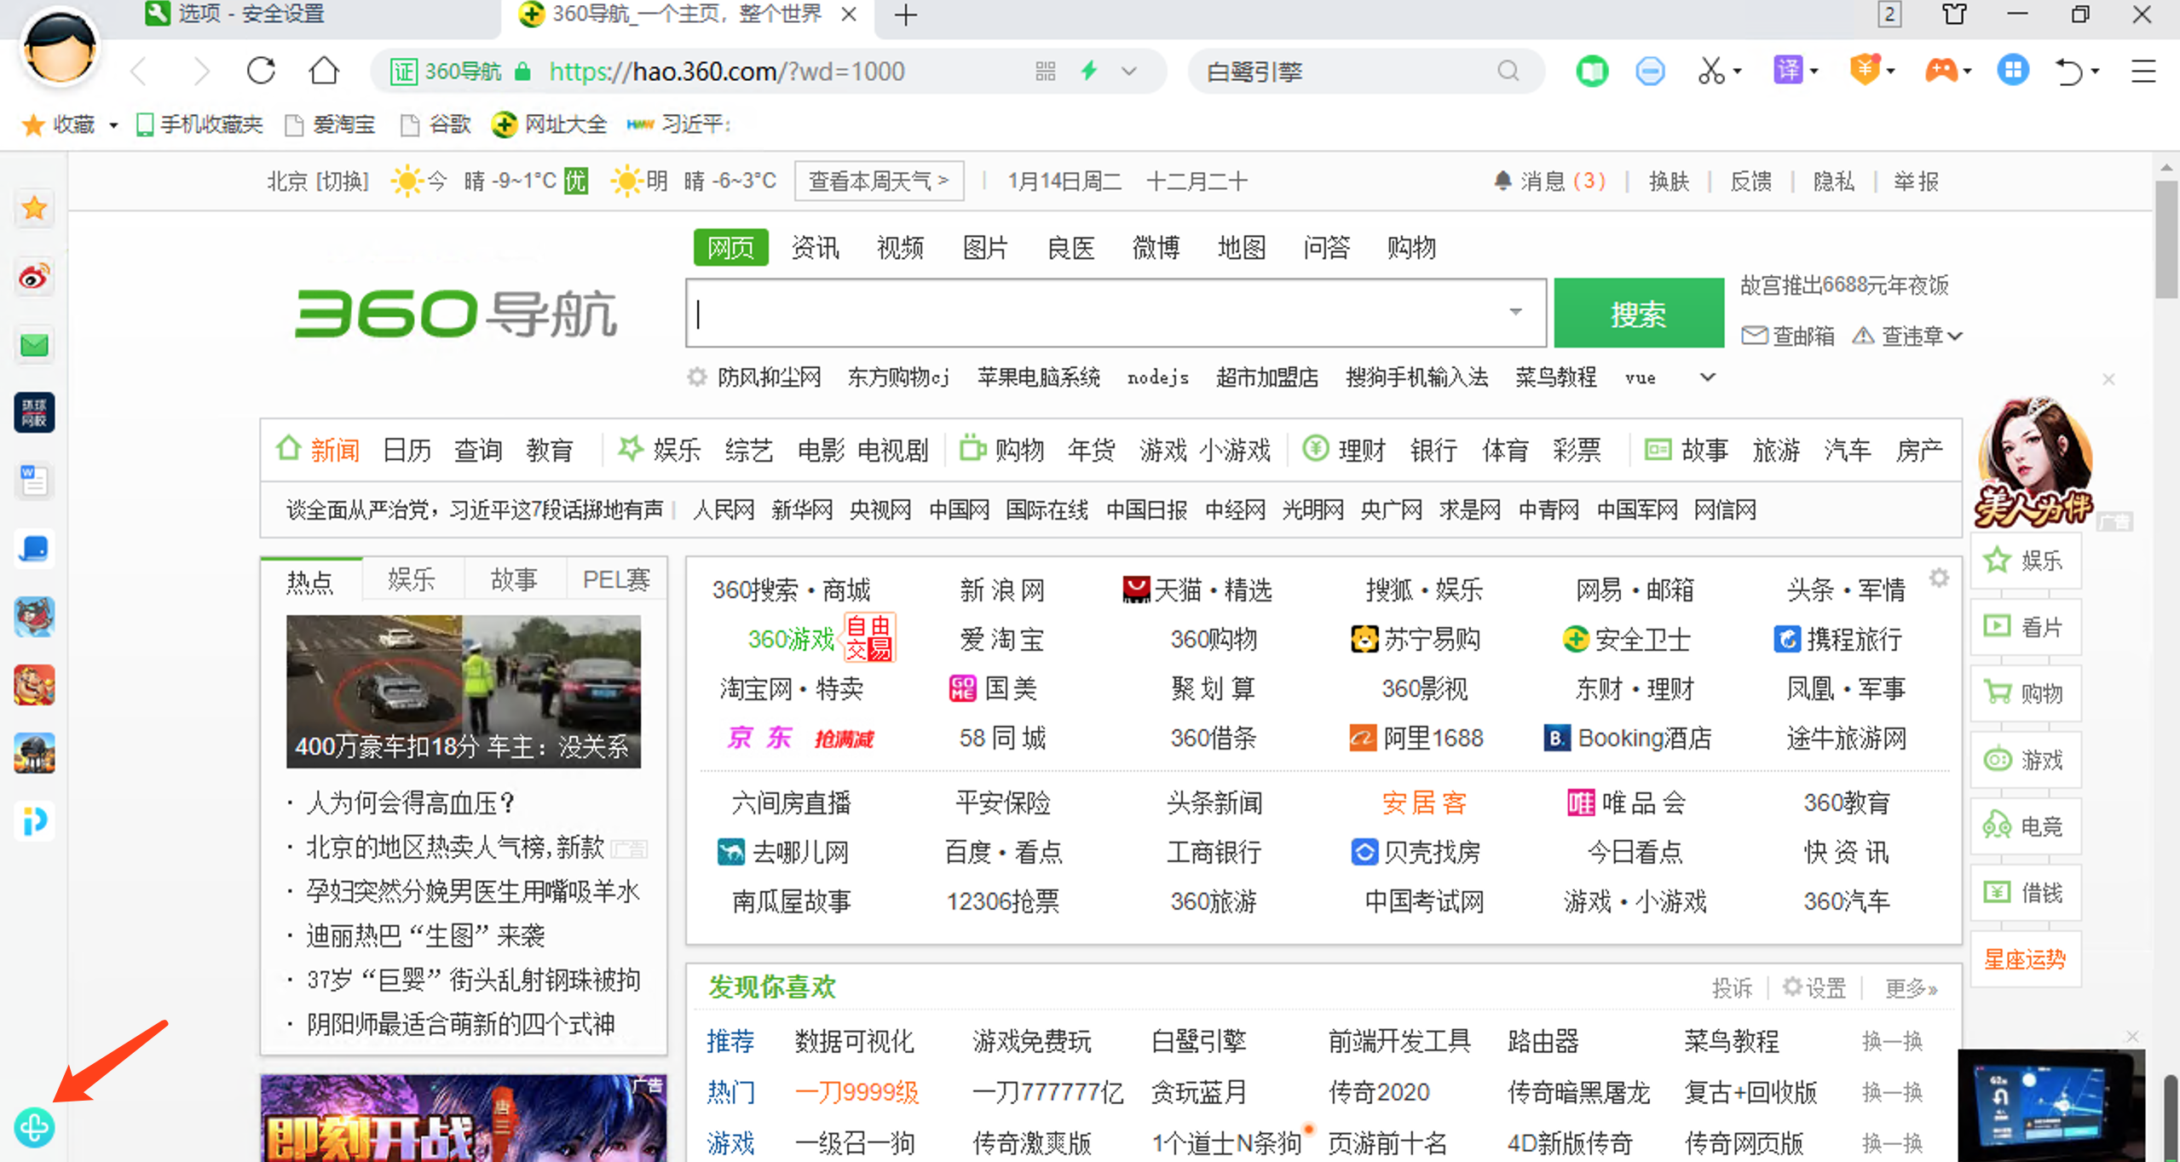Open the undo icon dropdown arrow
Image resolution: width=2180 pixels, height=1162 pixels.
pyautogui.click(x=2094, y=72)
